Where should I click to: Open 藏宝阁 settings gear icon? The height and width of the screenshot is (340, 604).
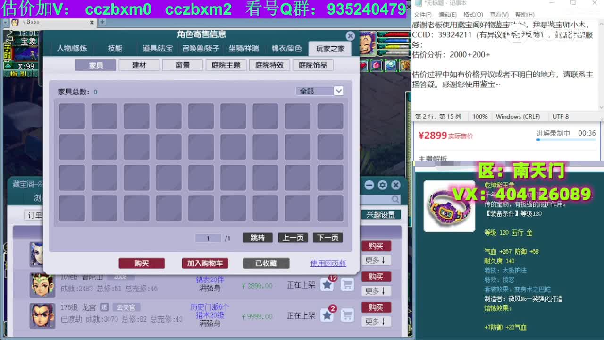point(383,185)
